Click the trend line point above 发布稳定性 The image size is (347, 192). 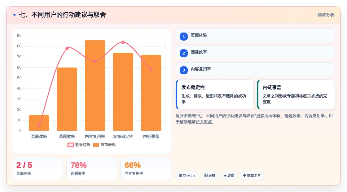(123, 42)
